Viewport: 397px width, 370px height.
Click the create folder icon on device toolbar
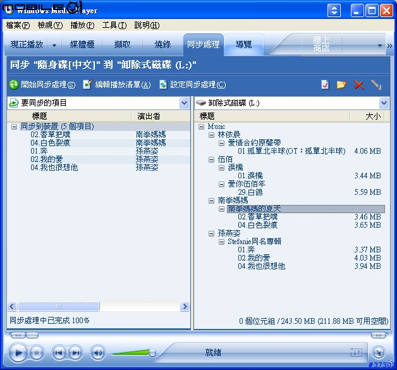pos(341,85)
